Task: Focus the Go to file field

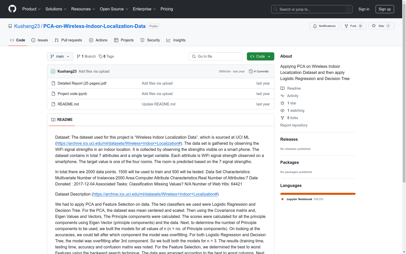Action: [216, 56]
